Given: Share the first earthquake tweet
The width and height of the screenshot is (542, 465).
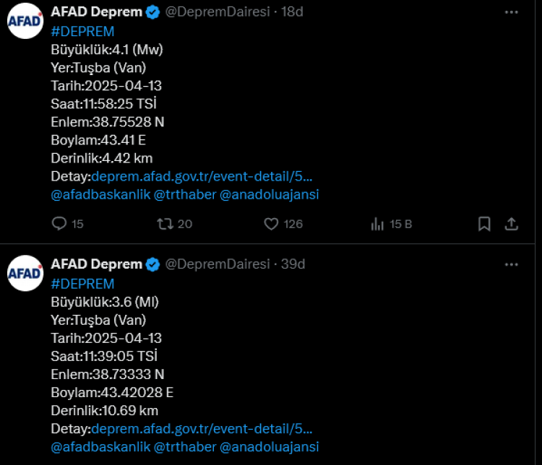Looking at the screenshot, I should (511, 224).
